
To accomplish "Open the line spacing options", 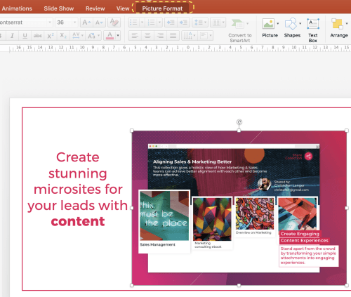I will 200,22.
